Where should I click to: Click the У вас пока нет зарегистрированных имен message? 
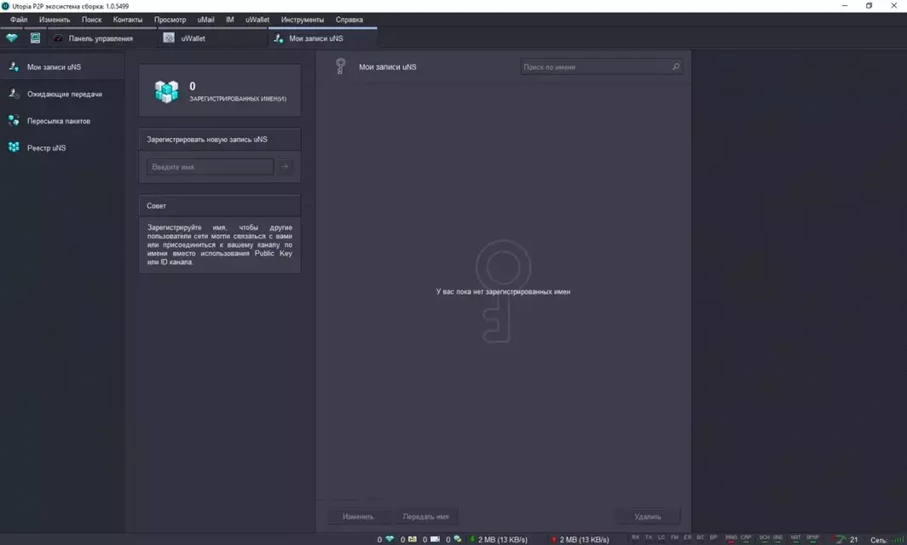click(503, 292)
